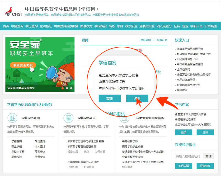Viewport: 221px width, 176px height.
Task: Open 在线验证 in the top navigation bar
Action: pyautogui.click(x=46, y=26)
